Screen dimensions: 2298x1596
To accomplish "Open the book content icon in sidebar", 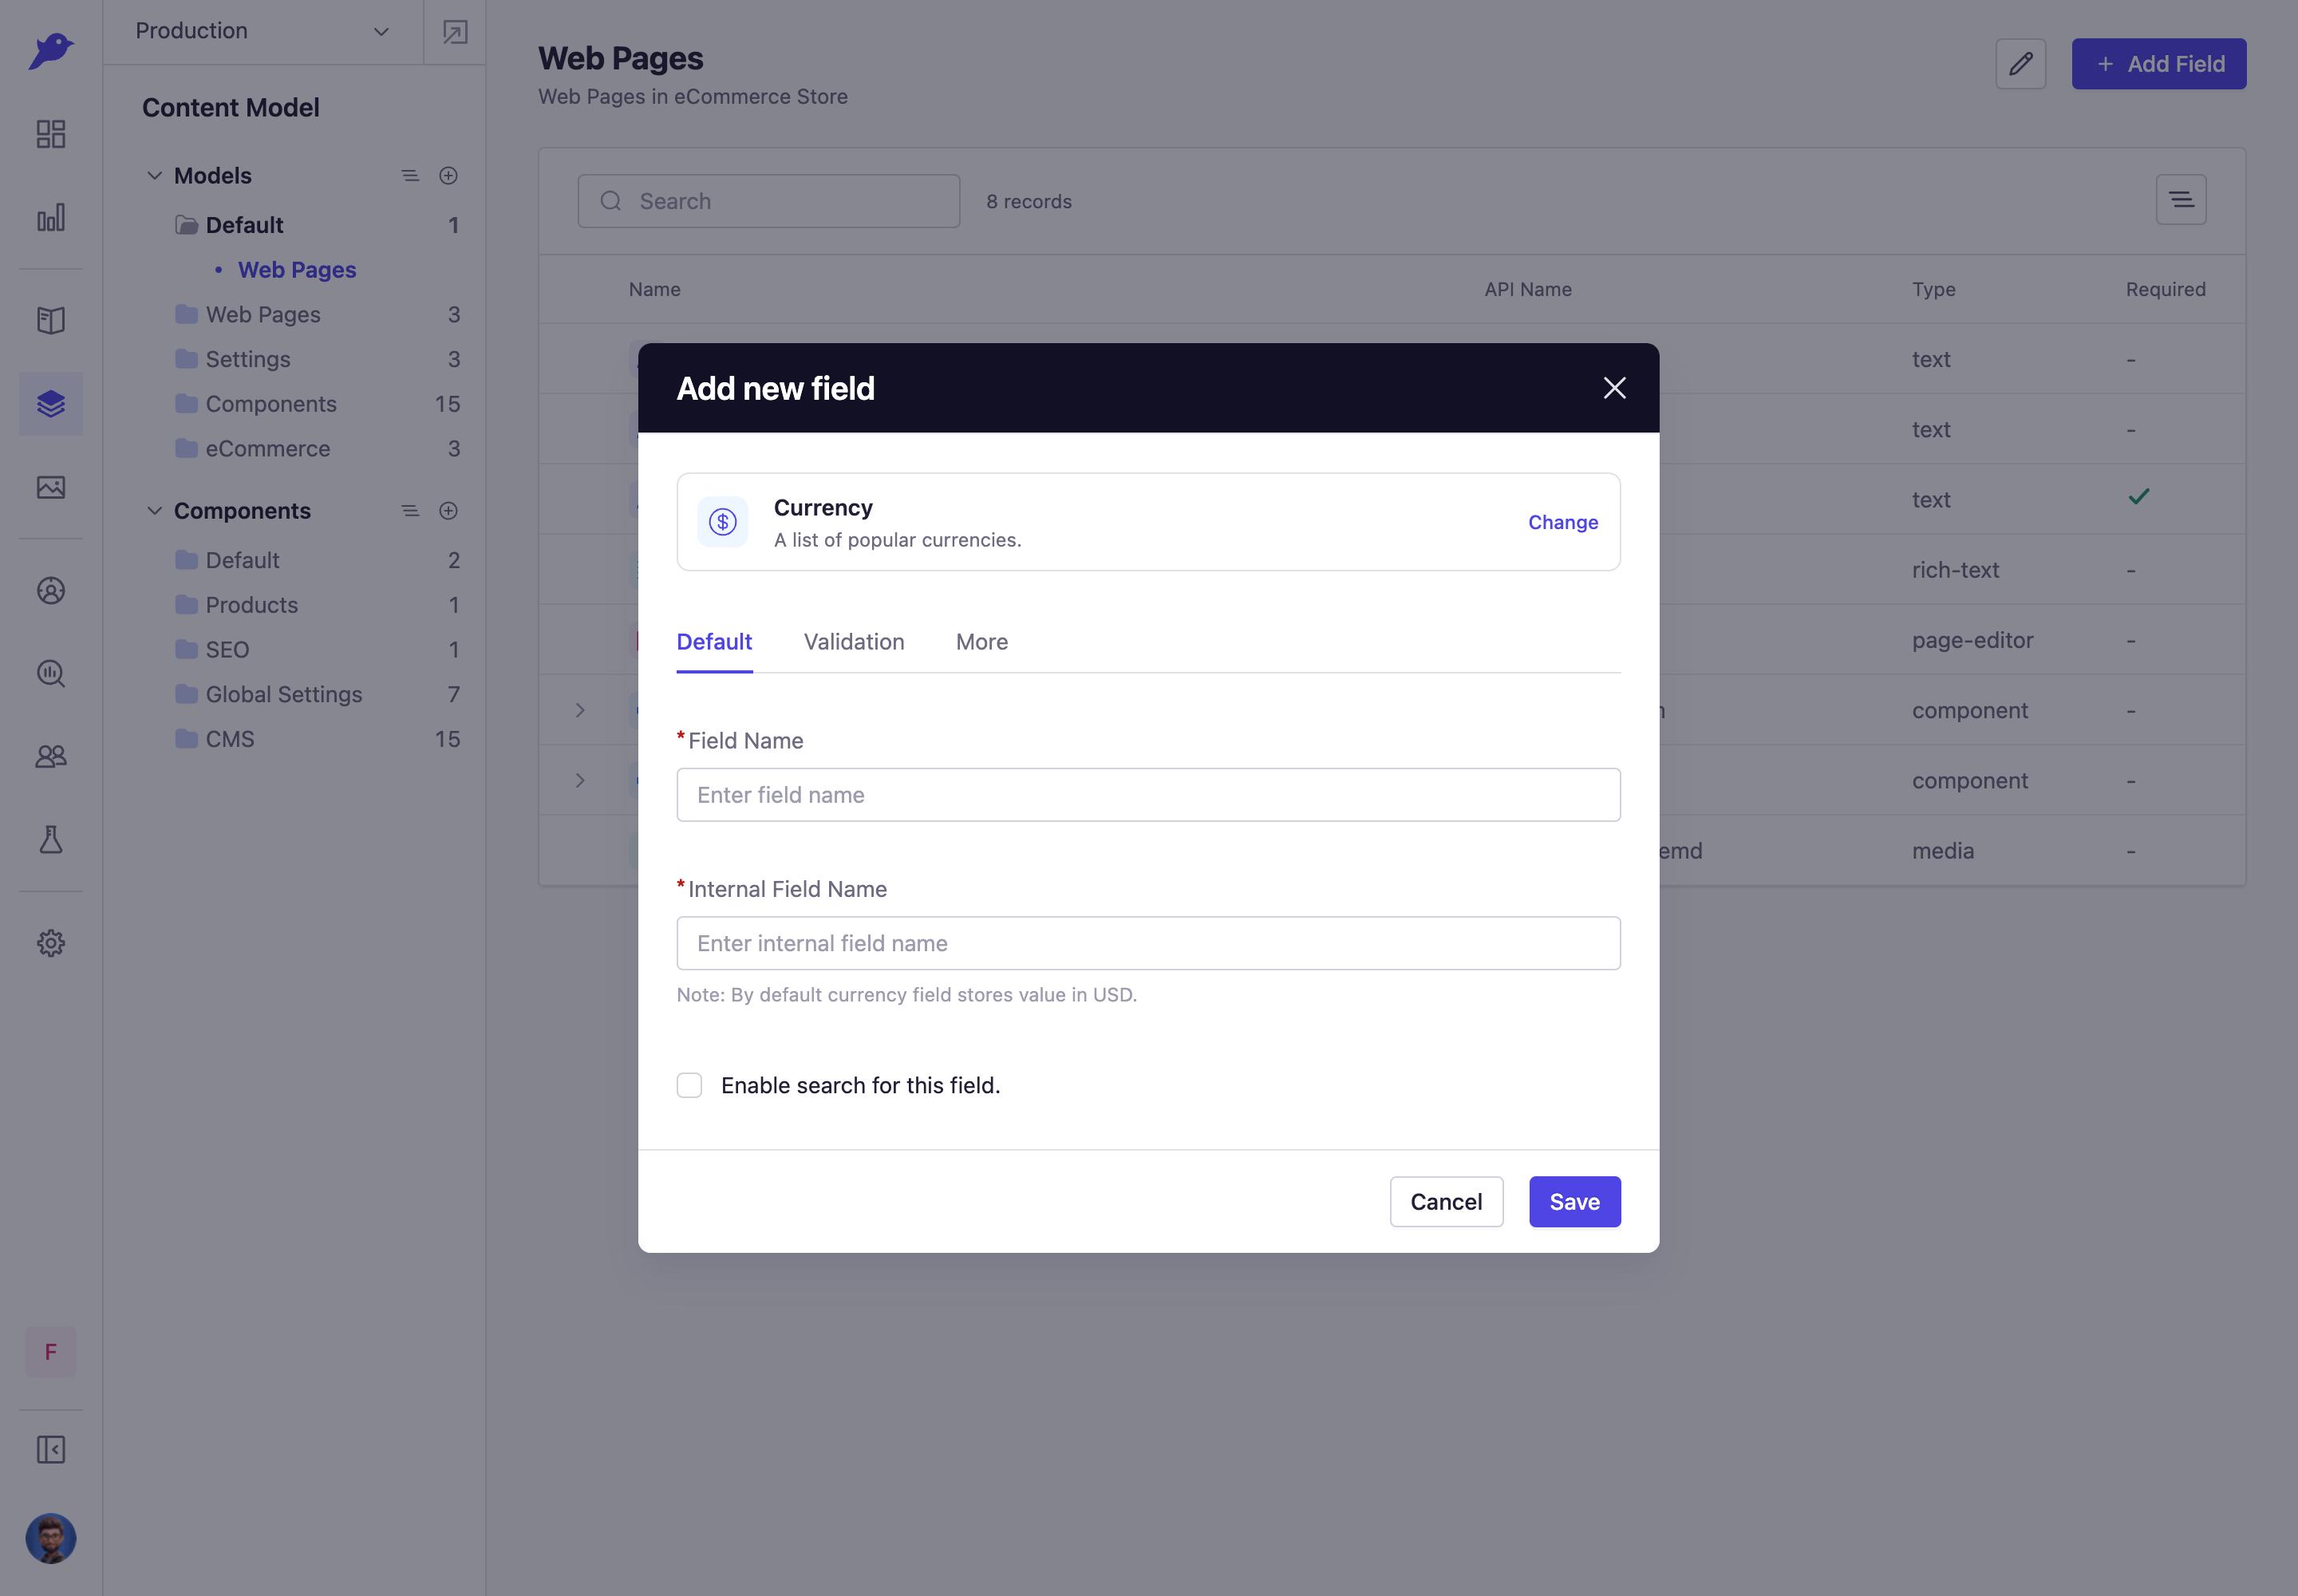I will [51, 320].
